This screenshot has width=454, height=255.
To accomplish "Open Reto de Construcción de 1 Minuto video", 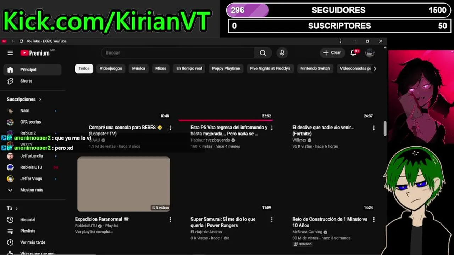I will pyautogui.click(x=330, y=222).
